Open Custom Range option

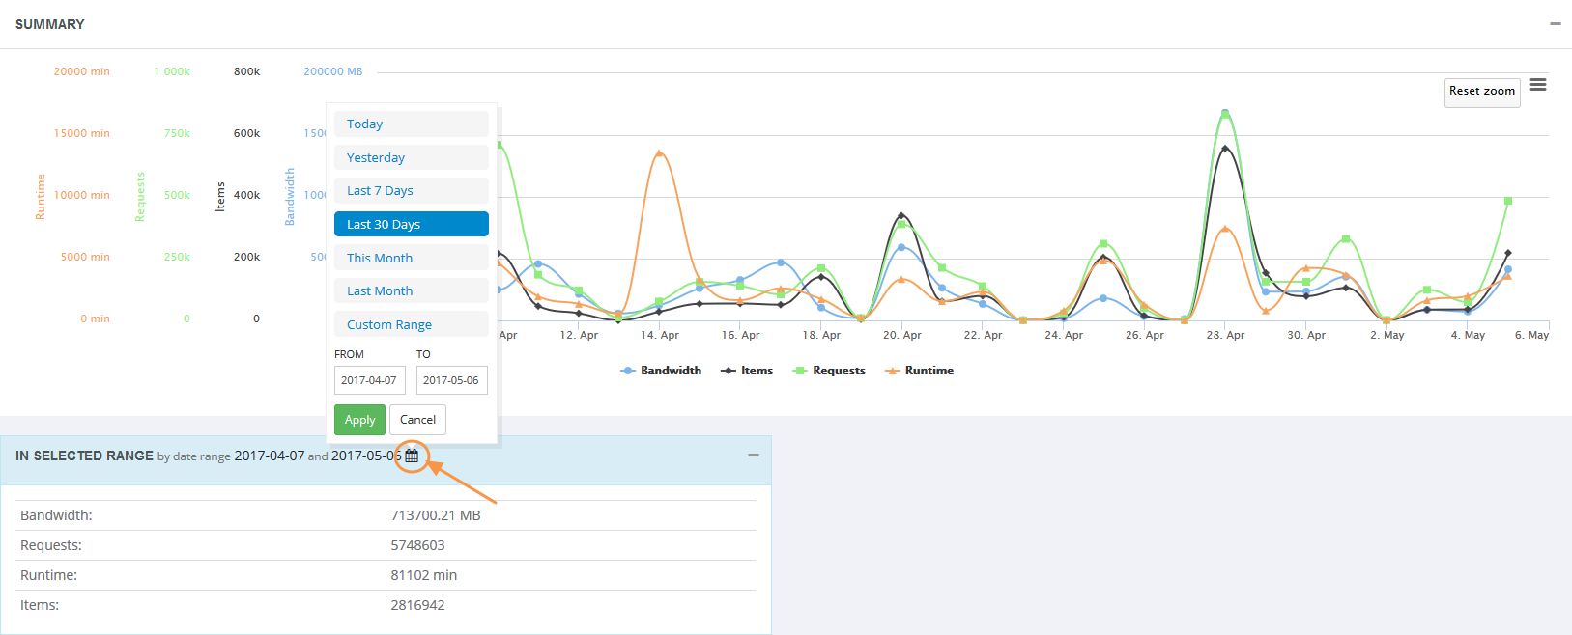(x=412, y=324)
